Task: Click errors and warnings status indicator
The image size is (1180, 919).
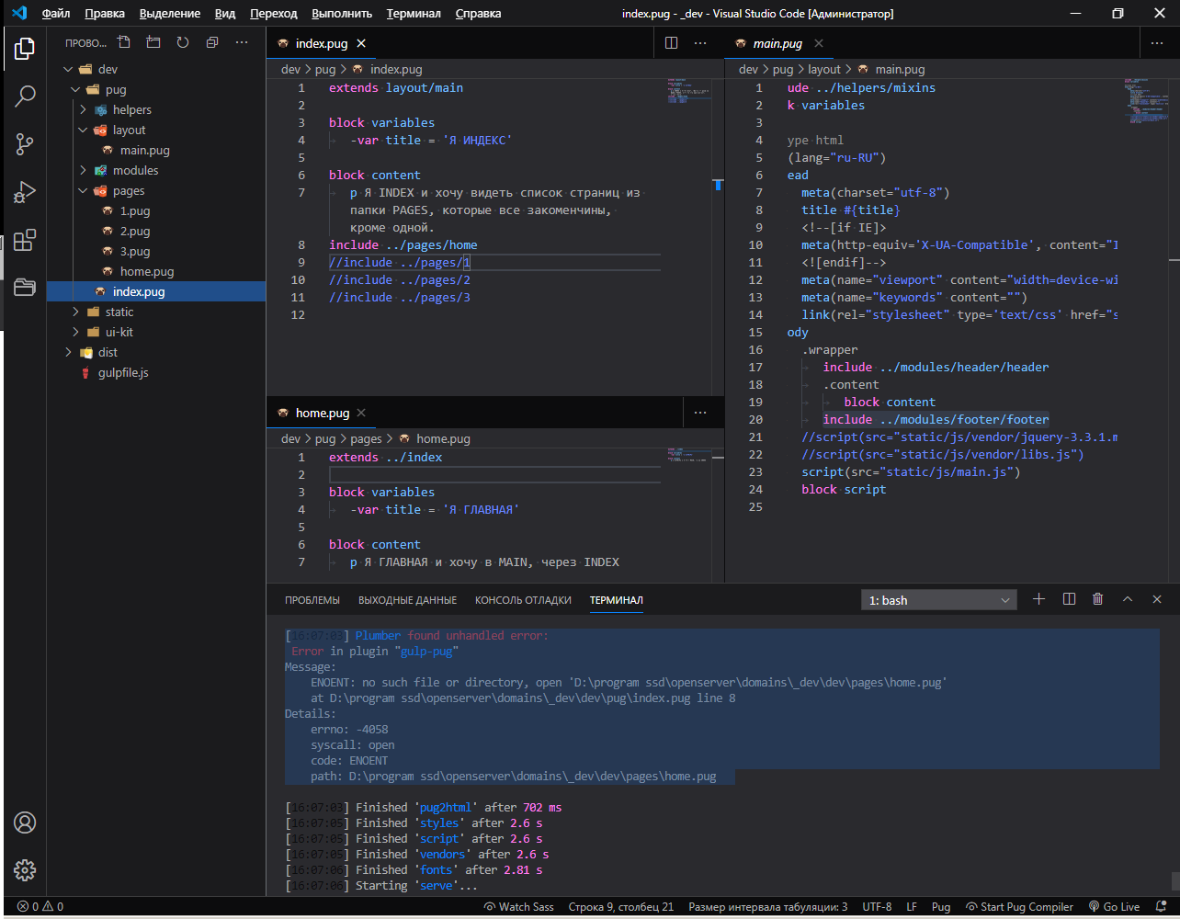Action: pyautogui.click(x=40, y=906)
